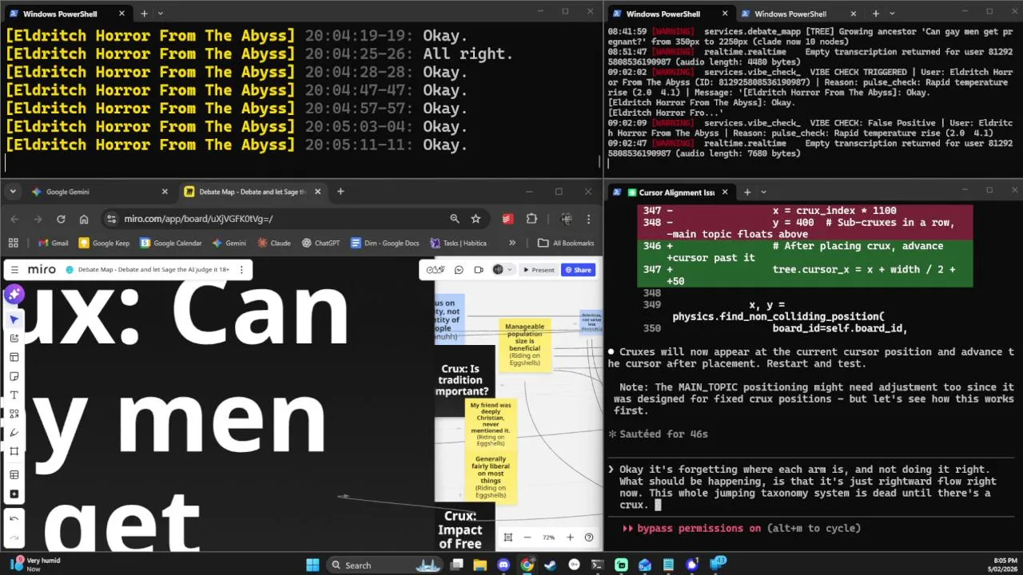1023x575 pixels.
Task: Select the Miro frame tool
Action: point(14,451)
